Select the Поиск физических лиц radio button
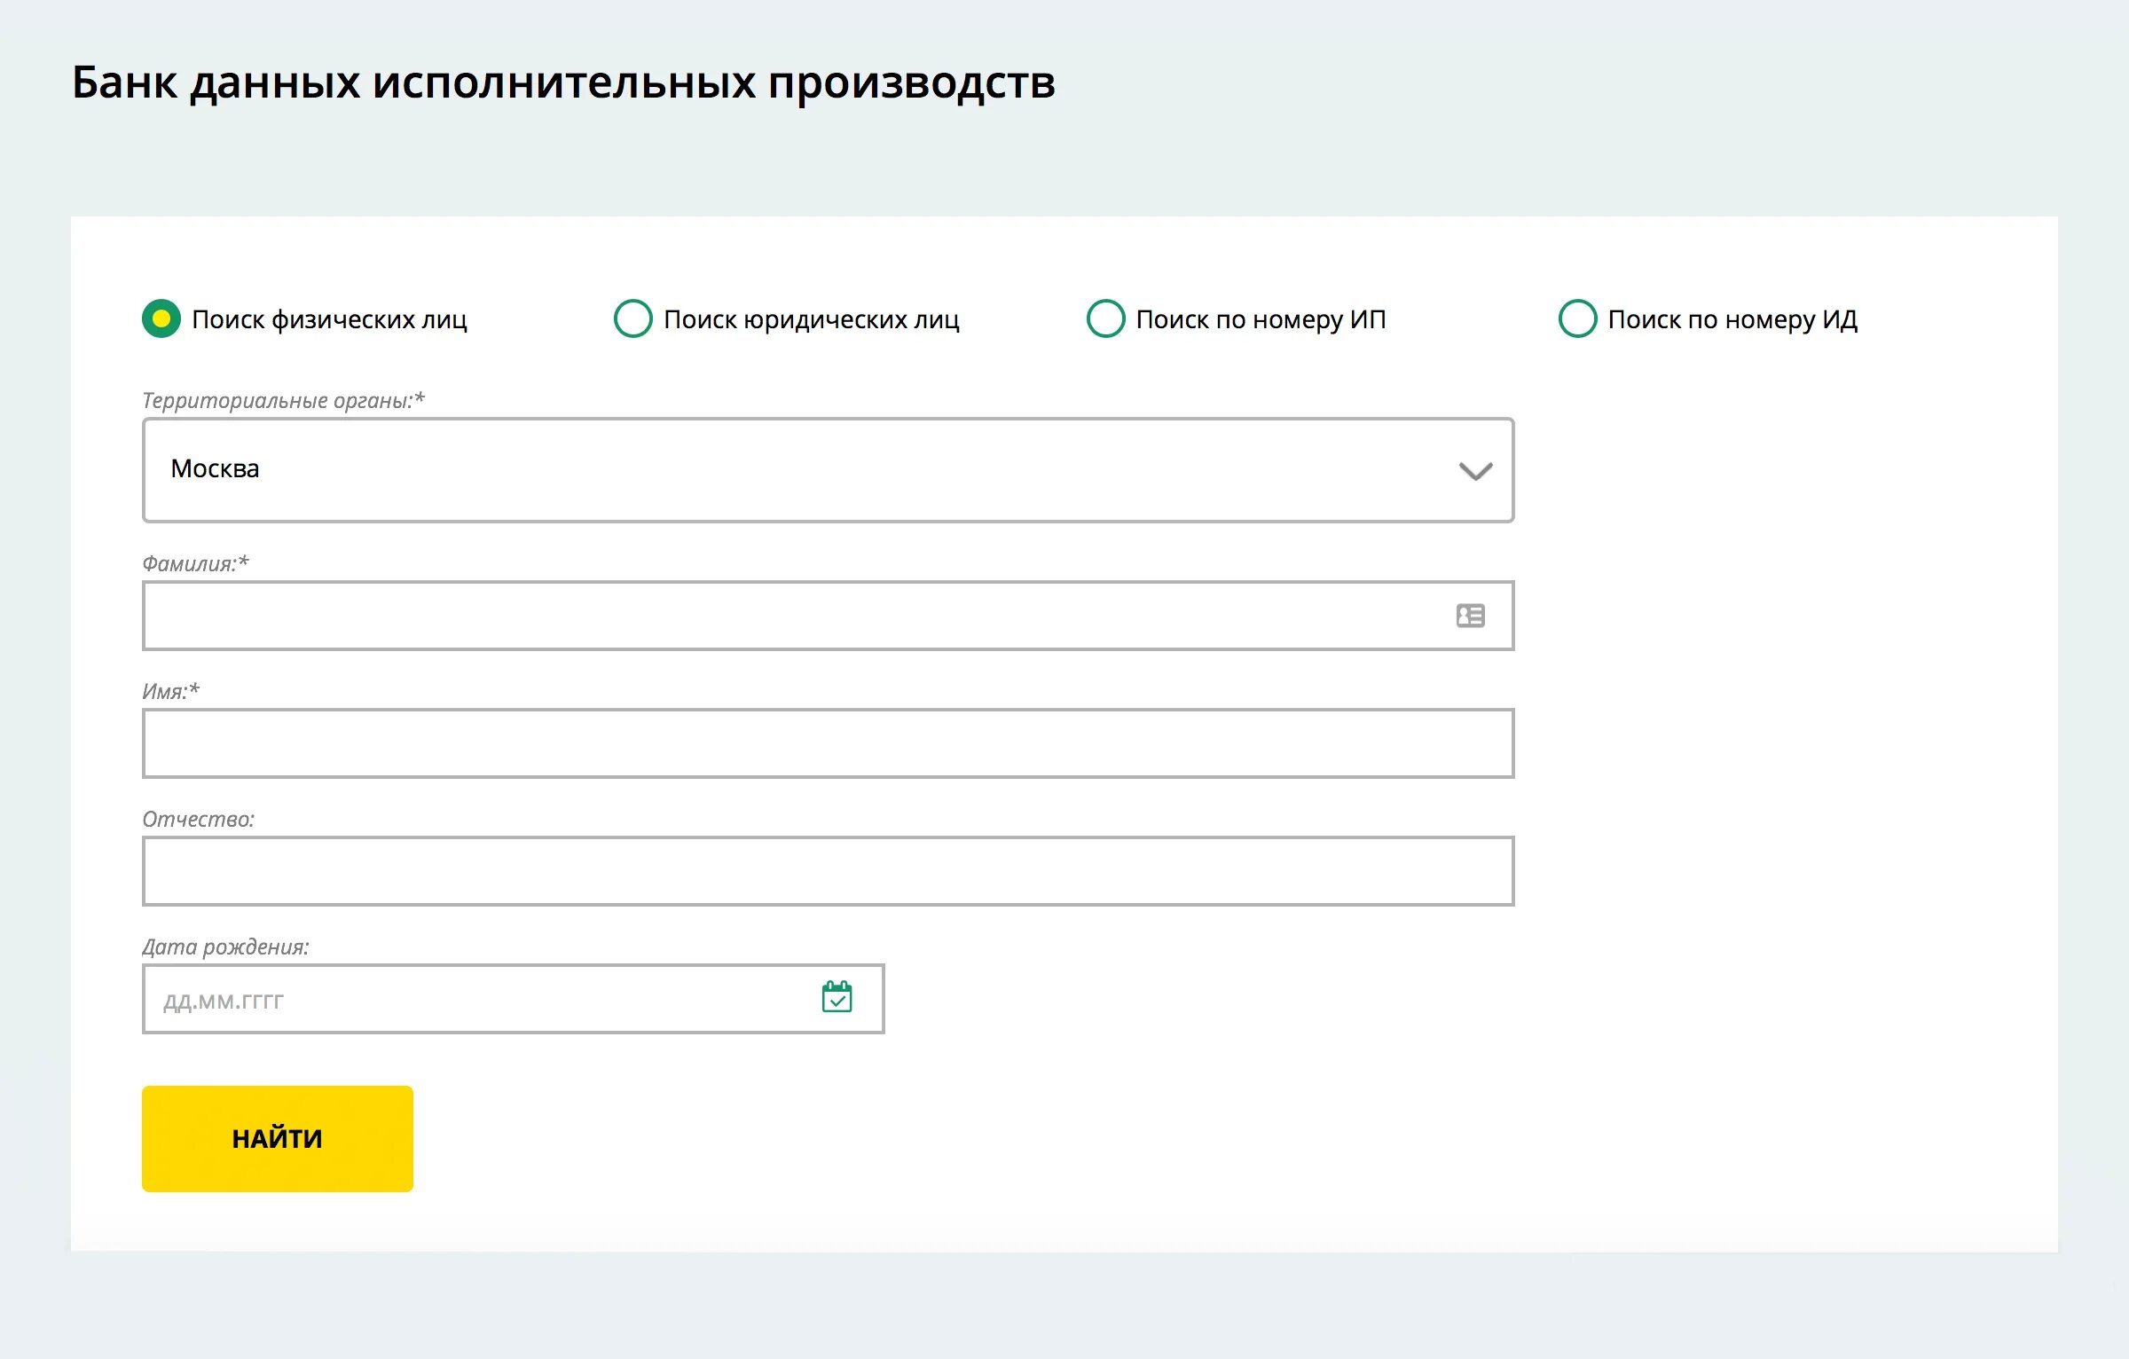The image size is (2129, 1359). pos(161,318)
